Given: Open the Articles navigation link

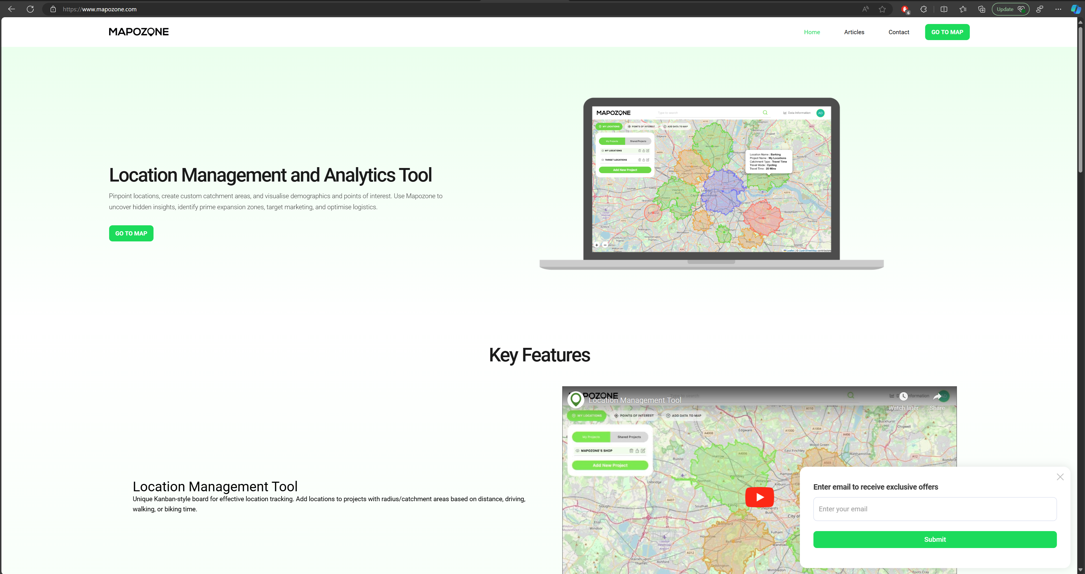Looking at the screenshot, I should (854, 32).
